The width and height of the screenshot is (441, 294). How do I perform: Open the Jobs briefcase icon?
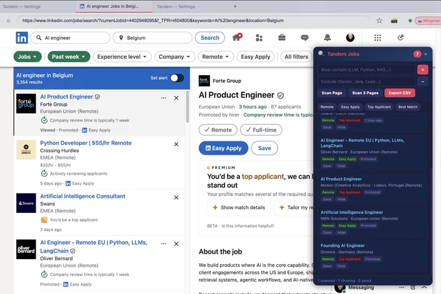pos(282,38)
